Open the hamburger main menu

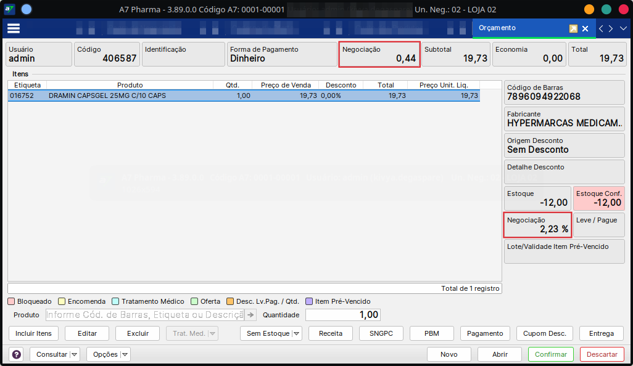[14, 28]
